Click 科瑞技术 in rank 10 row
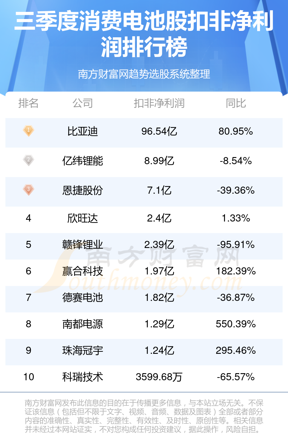Screen dimensions: 288x441 click(x=83, y=377)
